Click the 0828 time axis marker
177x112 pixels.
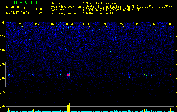(x=137, y=24)
